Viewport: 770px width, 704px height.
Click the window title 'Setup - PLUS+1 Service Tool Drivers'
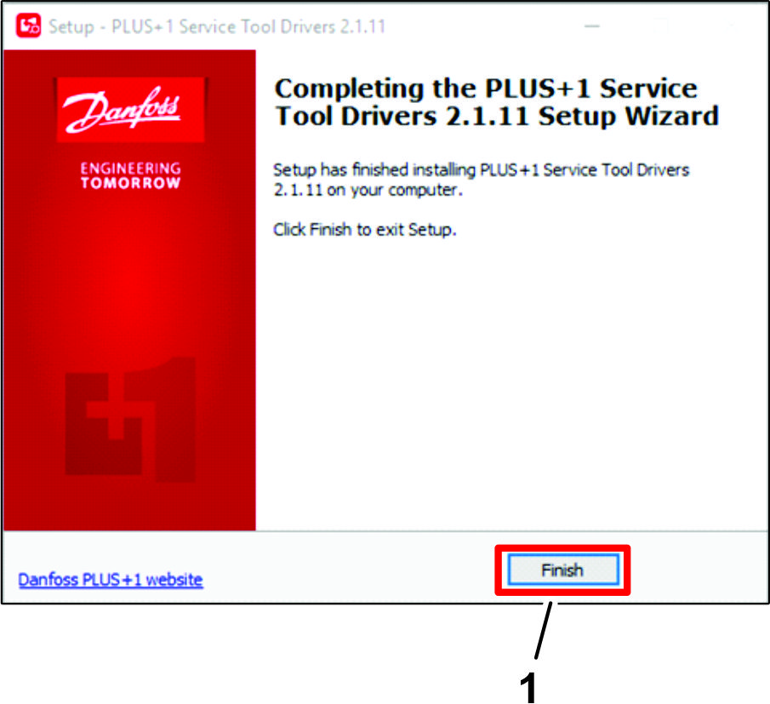(x=217, y=26)
